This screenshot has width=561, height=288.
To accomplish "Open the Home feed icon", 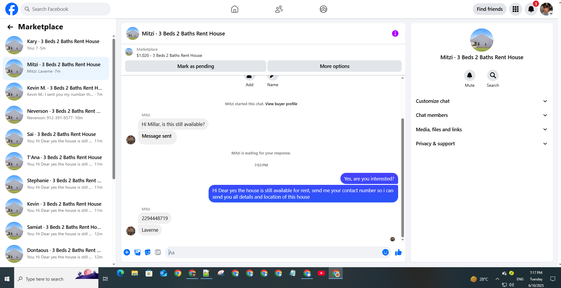I will coord(235,9).
